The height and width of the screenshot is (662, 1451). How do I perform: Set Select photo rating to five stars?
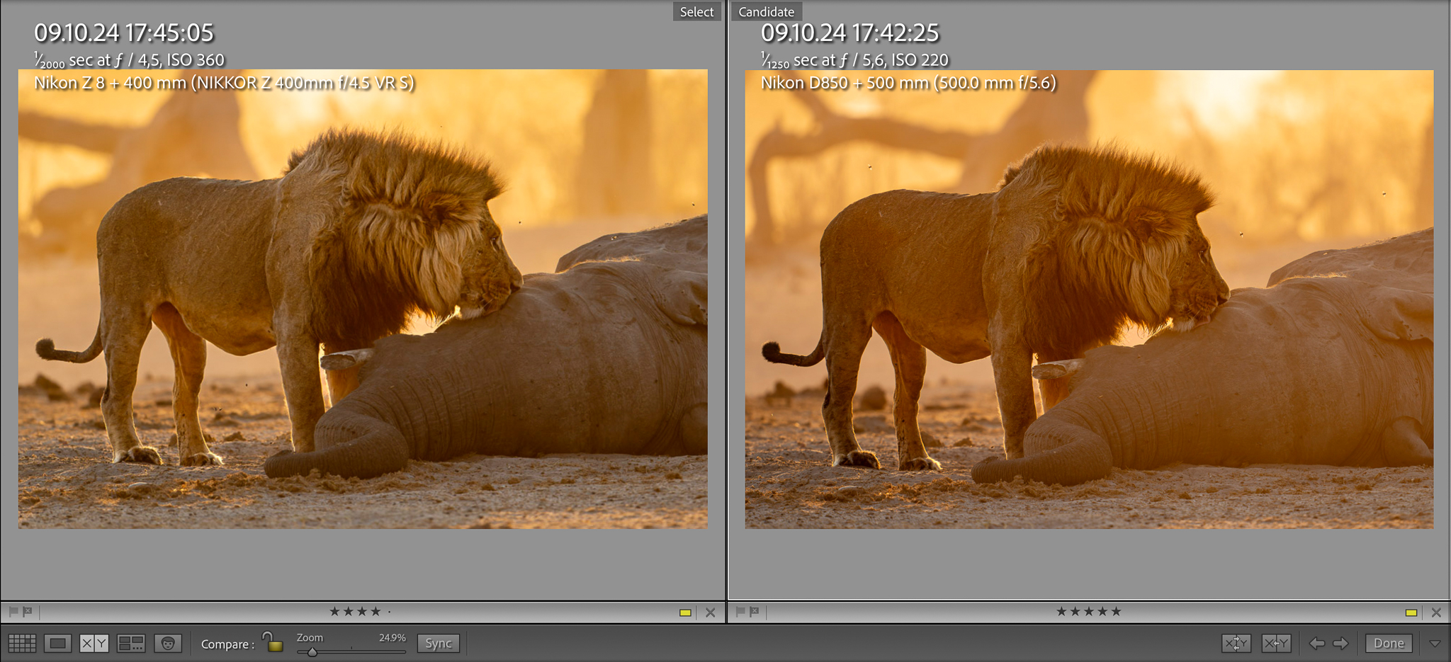click(x=390, y=612)
